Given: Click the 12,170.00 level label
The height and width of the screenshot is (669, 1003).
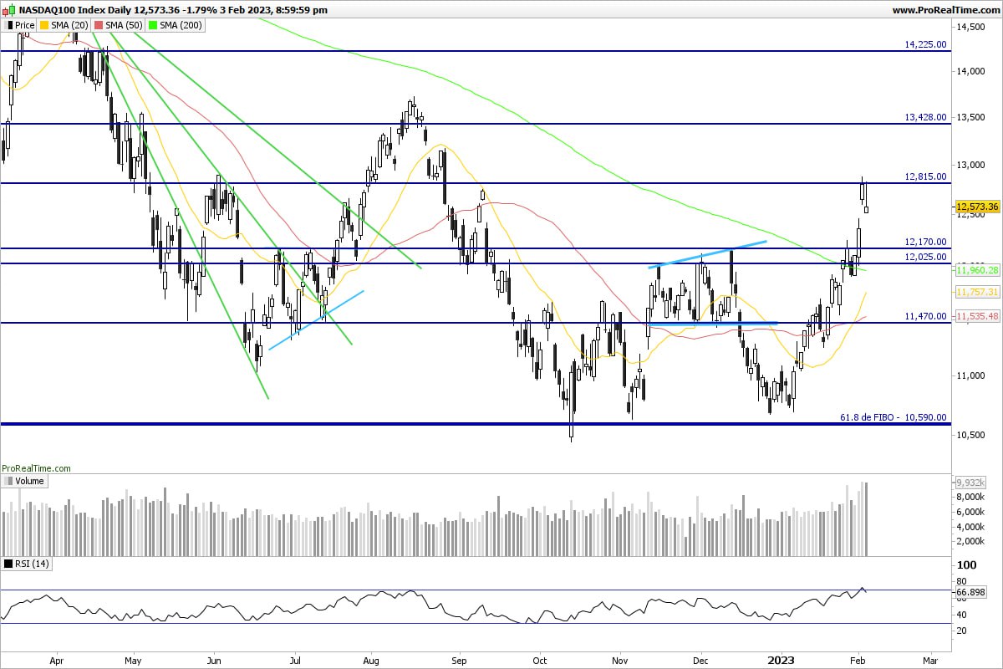Looking at the screenshot, I should (x=926, y=242).
